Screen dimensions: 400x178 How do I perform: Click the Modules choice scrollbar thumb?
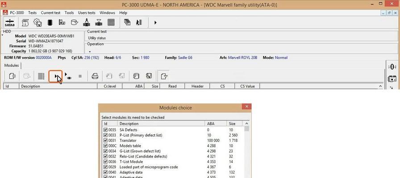click(246, 129)
